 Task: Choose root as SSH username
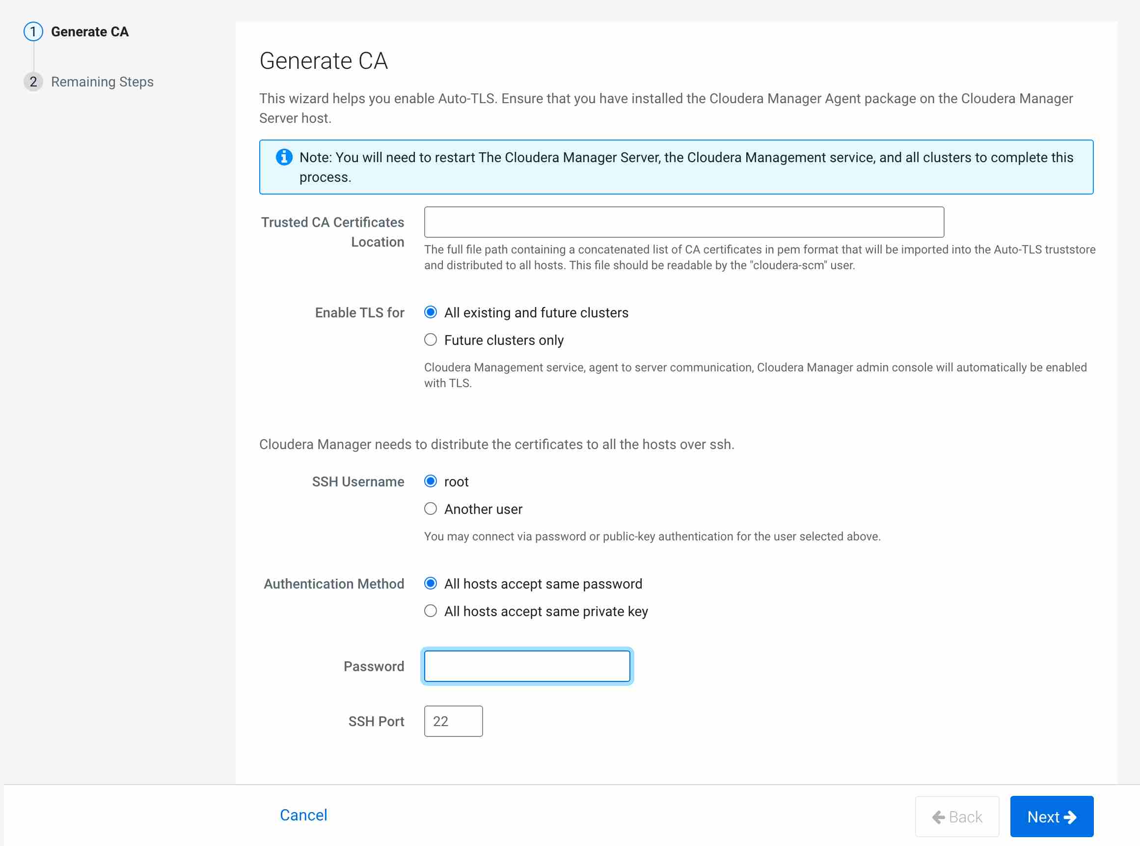point(430,481)
